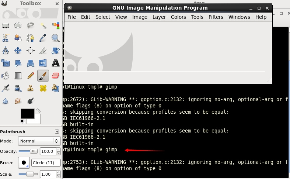Select the Eraser tool
290x179 pixels.
(56, 76)
